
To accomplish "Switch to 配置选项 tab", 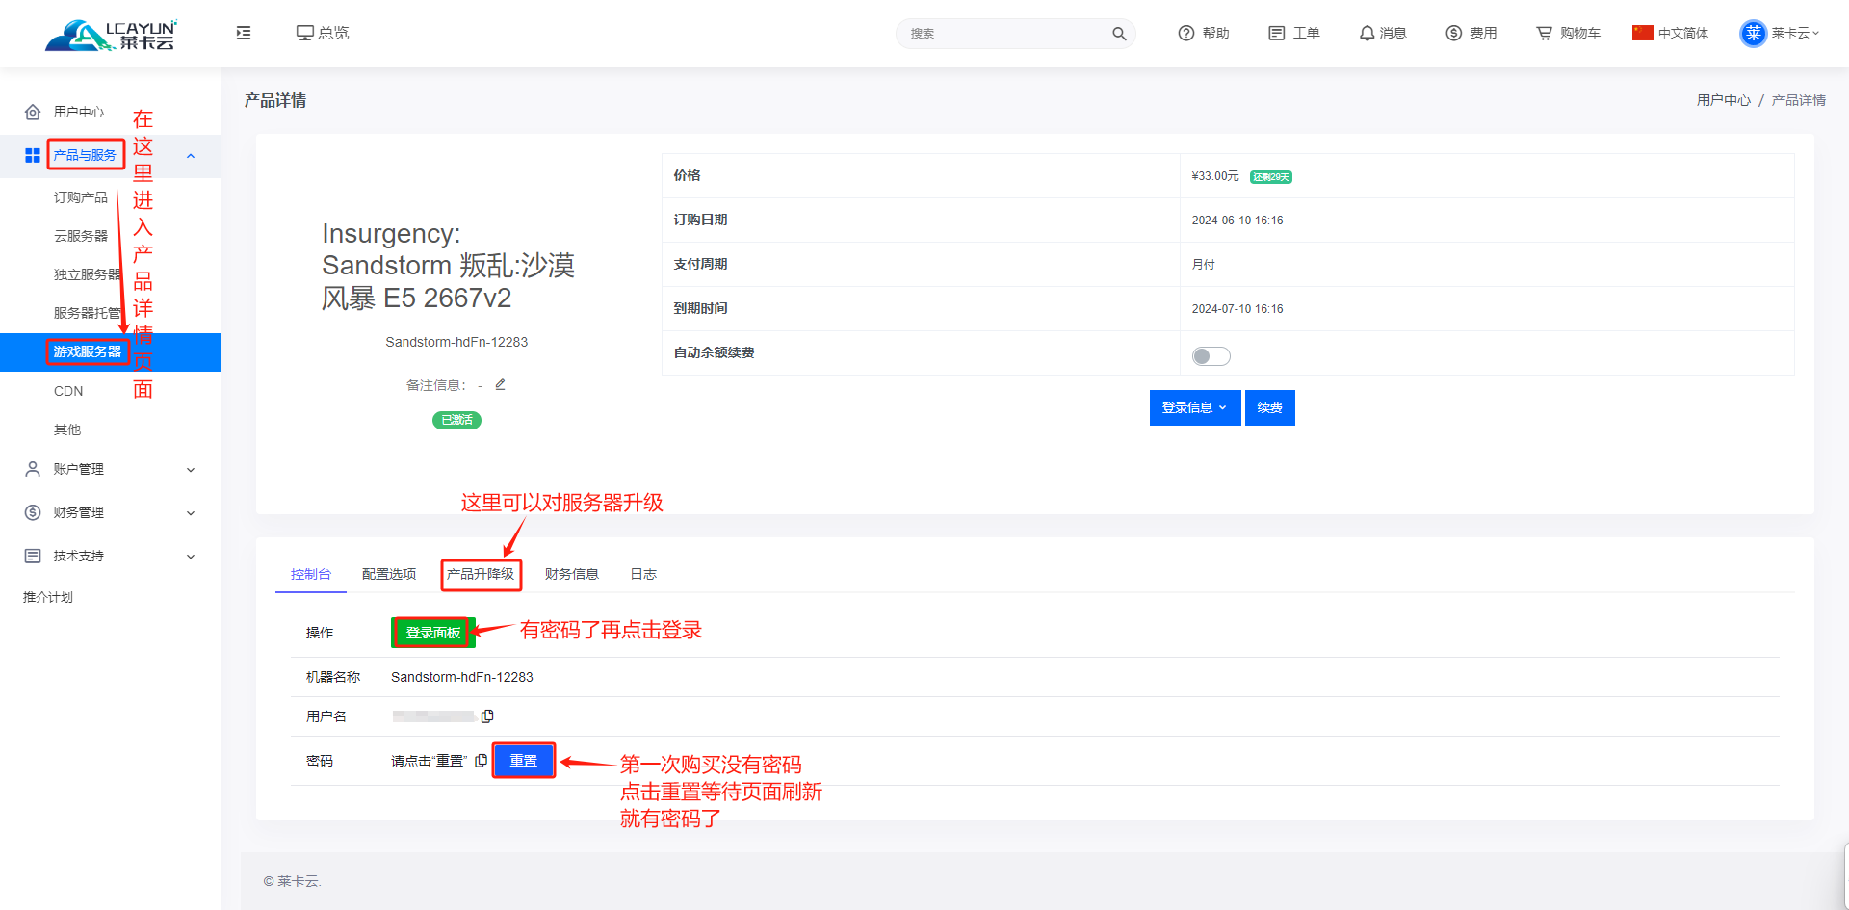I will [x=389, y=574].
